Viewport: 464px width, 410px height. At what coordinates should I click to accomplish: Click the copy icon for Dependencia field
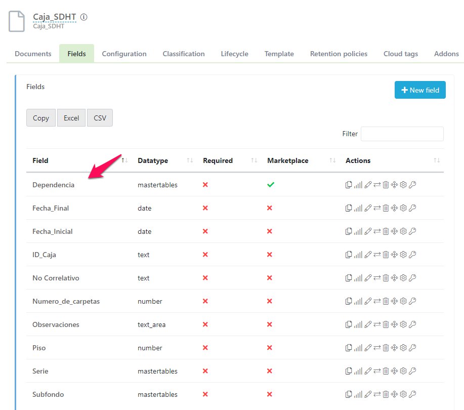click(349, 185)
